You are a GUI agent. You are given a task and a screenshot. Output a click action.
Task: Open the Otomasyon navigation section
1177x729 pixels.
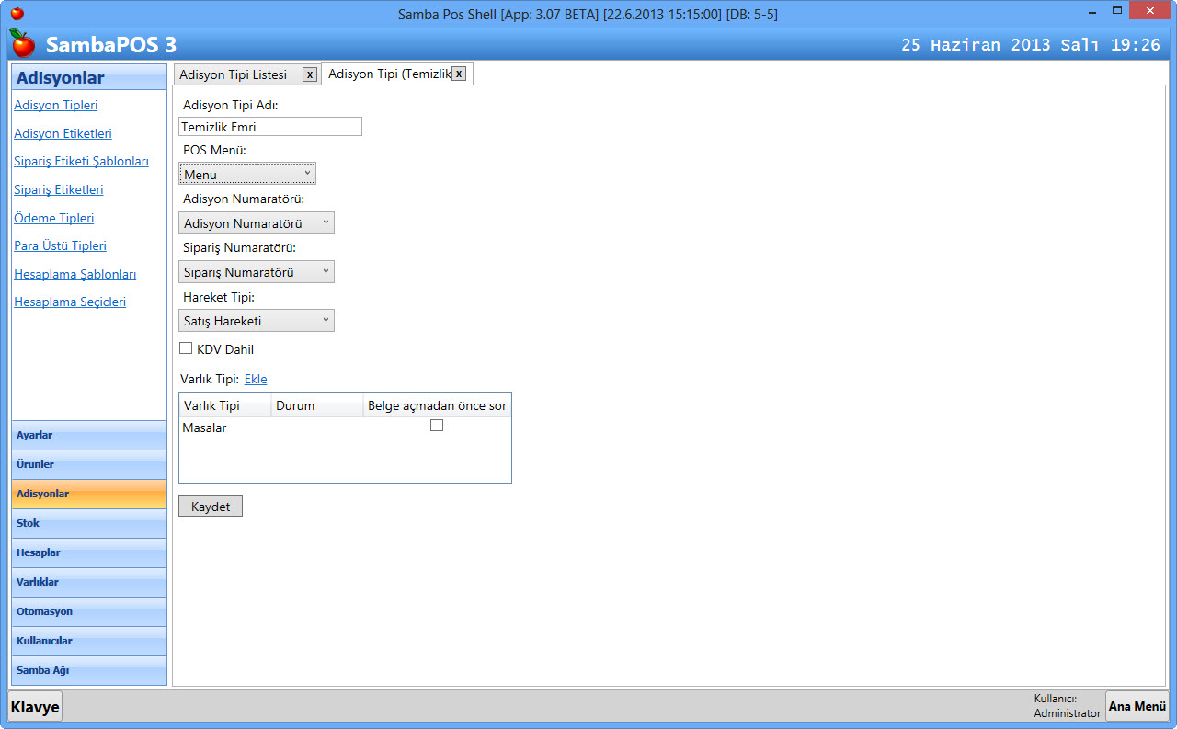pyautogui.click(x=89, y=611)
